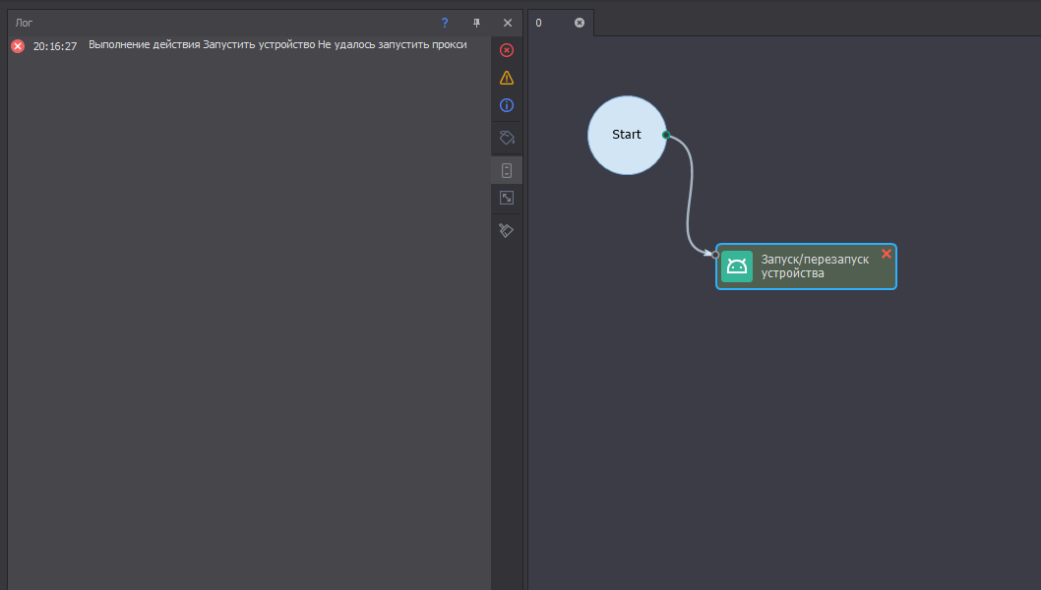Click the expand arrows icon in log sidebar
Image resolution: width=1041 pixels, height=590 pixels.
click(x=507, y=198)
